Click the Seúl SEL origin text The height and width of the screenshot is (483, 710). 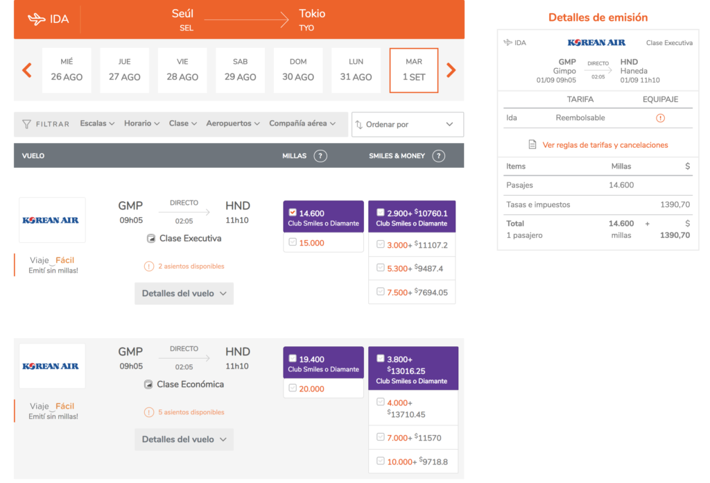click(183, 19)
